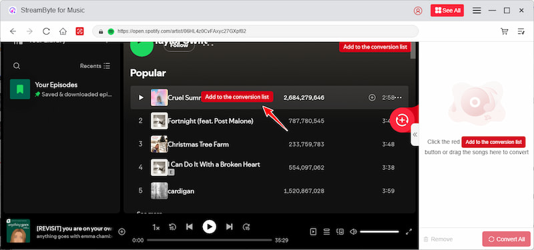Select Fortnight (feat. Post Malone) track

(x=210, y=121)
